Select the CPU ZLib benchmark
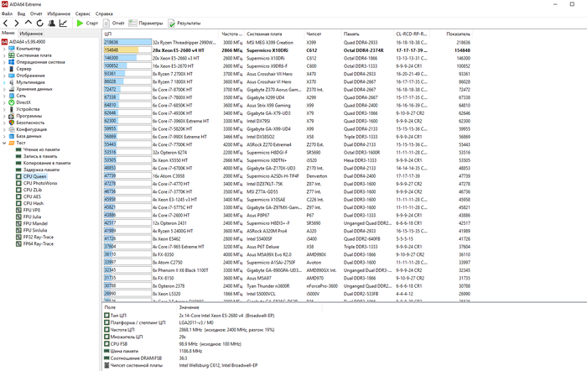The width and height of the screenshot is (587, 371). coord(33,190)
